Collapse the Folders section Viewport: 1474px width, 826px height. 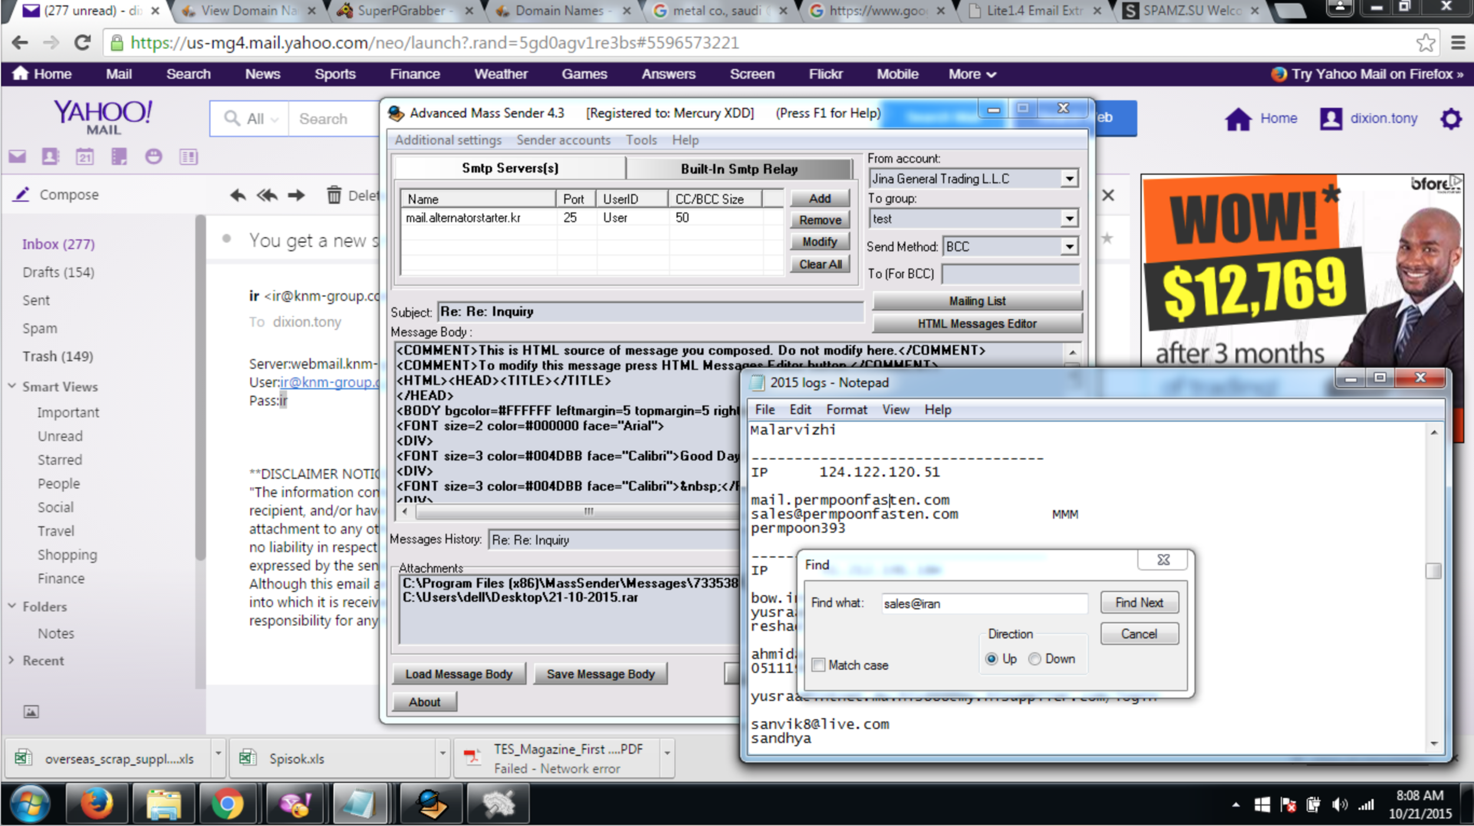(12, 606)
